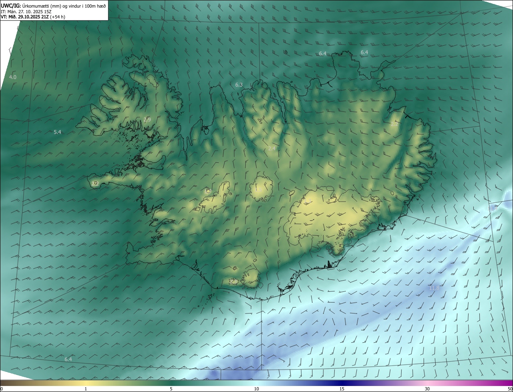Click the 30 tick on color scale

click(427, 389)
